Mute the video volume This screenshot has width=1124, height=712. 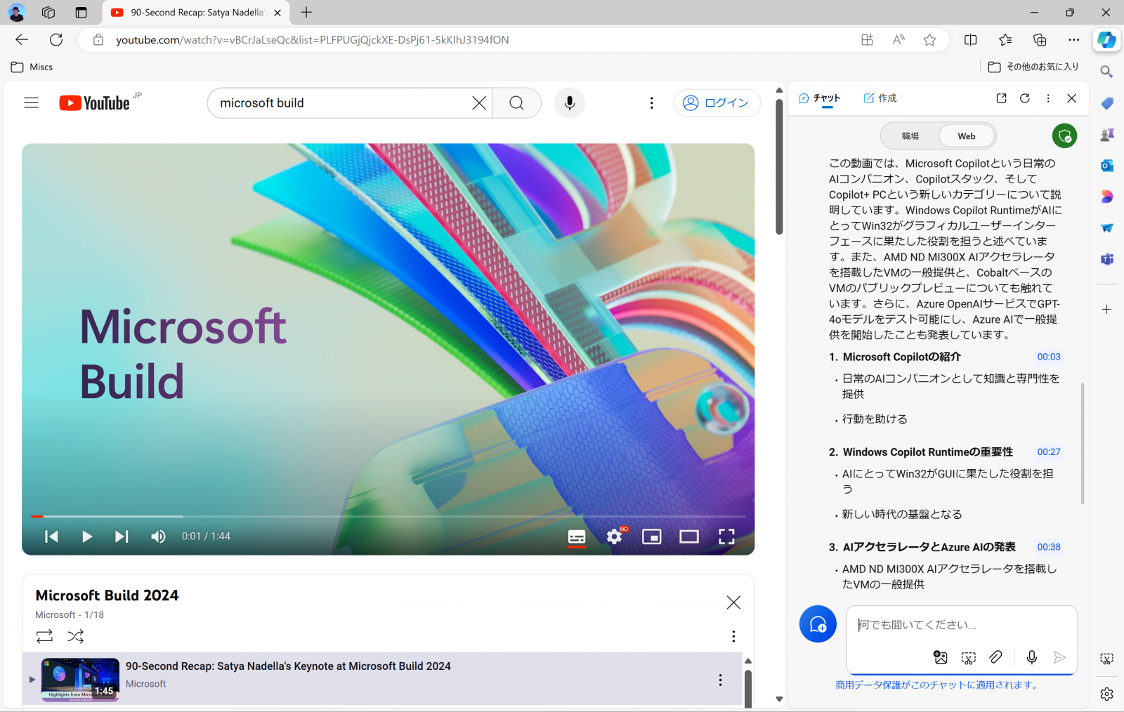158,536
